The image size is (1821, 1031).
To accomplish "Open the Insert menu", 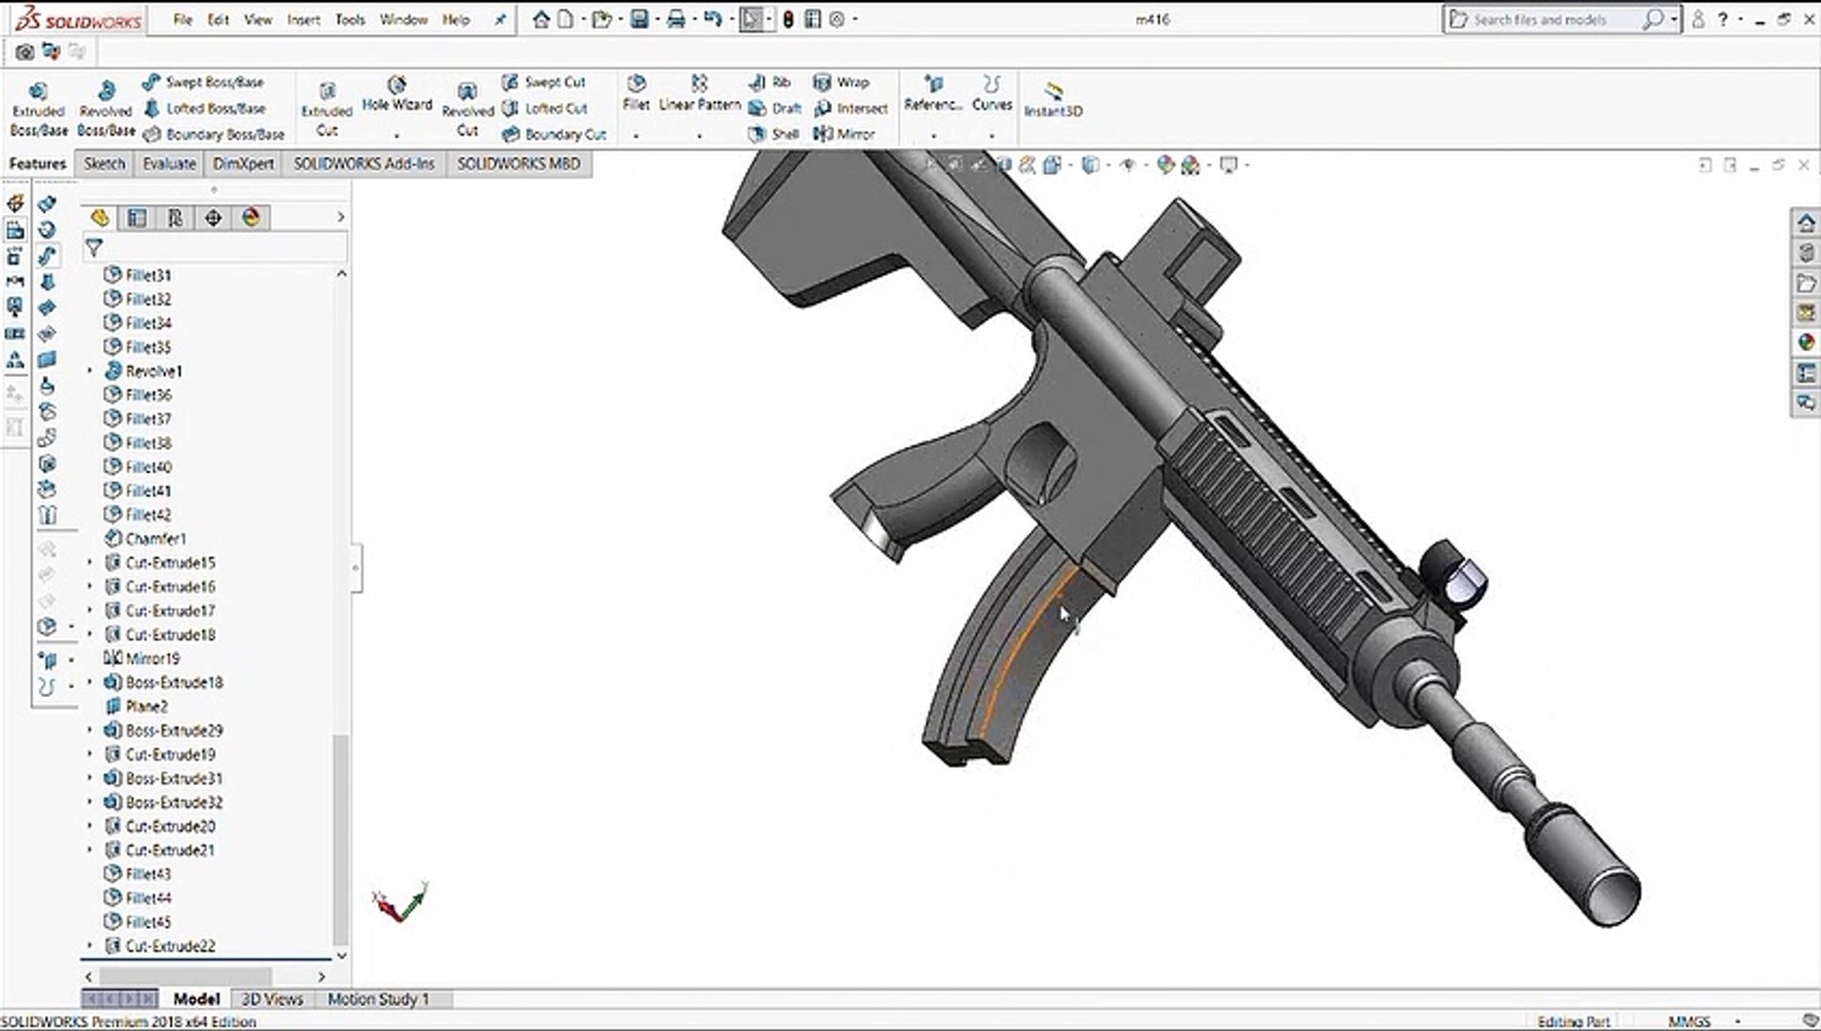I will coord(303,19).
